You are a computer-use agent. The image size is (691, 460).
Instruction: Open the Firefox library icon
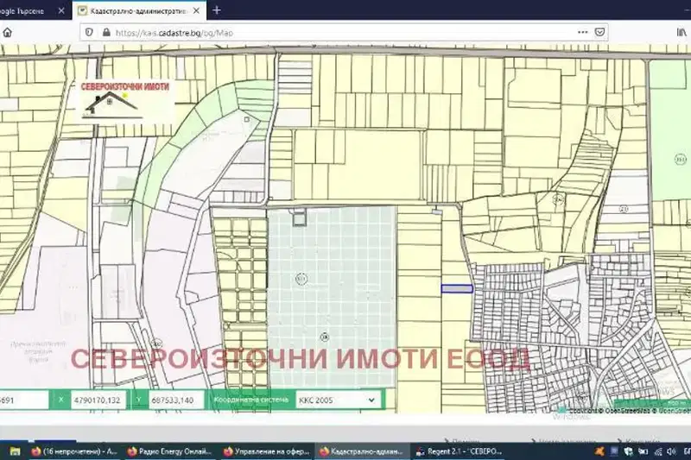coord(681,32)
